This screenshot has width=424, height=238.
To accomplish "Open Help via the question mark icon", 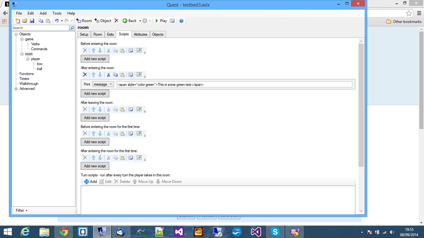I will (181, 21).
